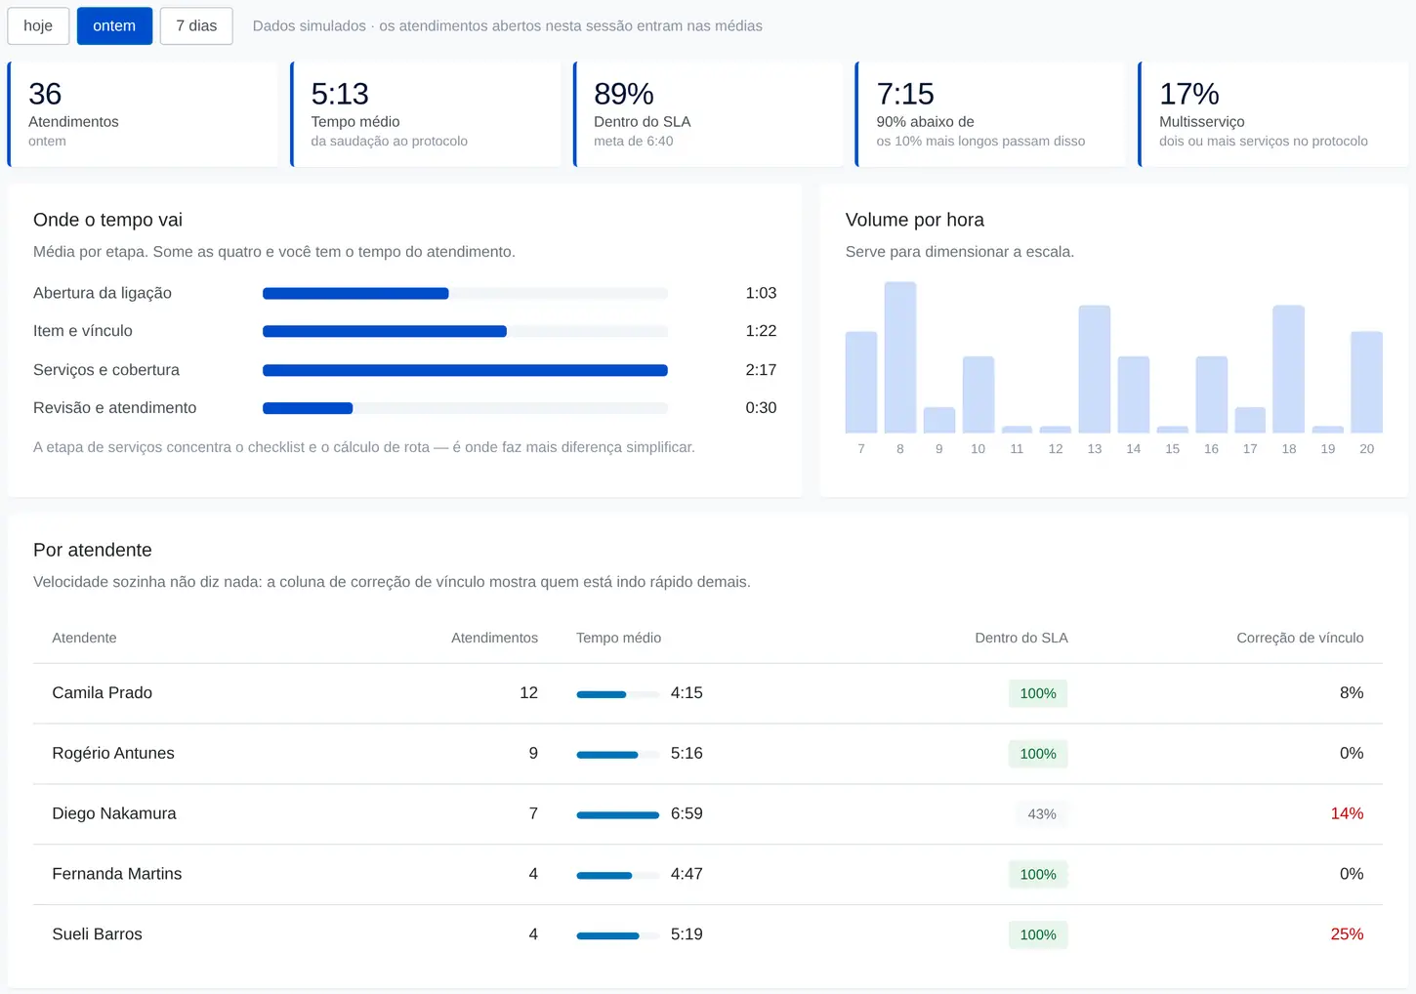Select the hour 13 volume bar

coord(1095,369)
